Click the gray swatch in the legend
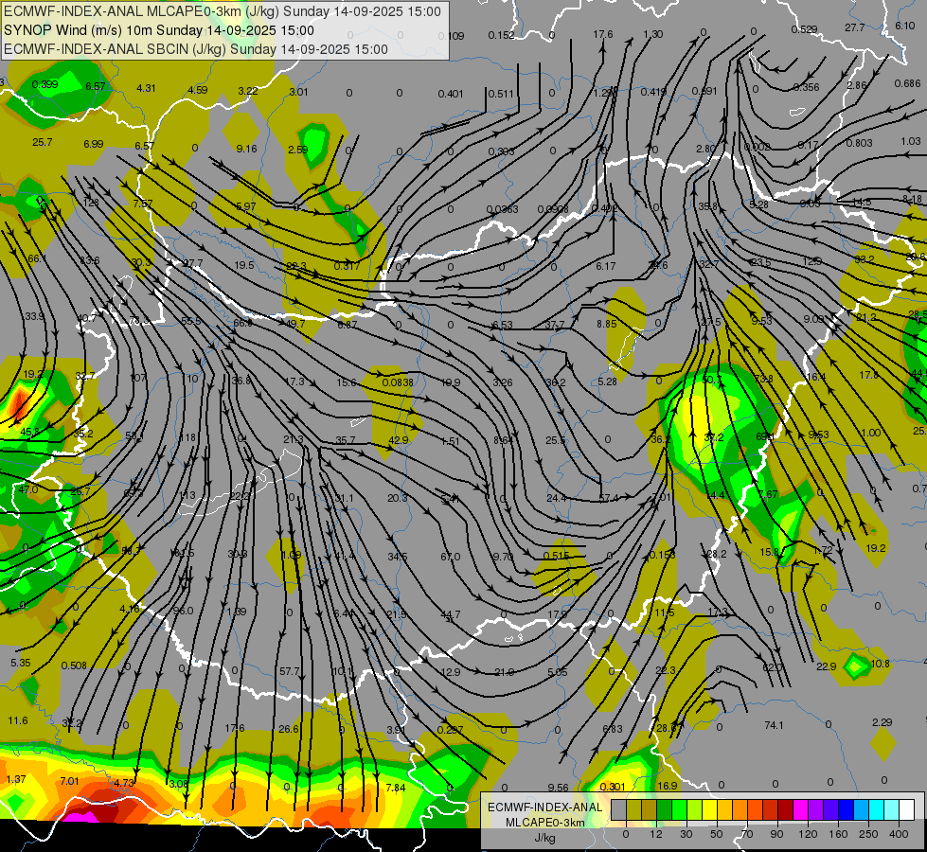This screenshot has width=927, height=852. click(619, 809)
